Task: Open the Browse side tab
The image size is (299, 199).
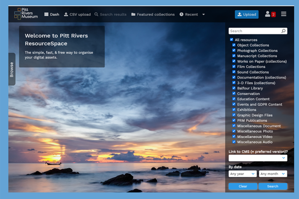Action: click(12, 69)
